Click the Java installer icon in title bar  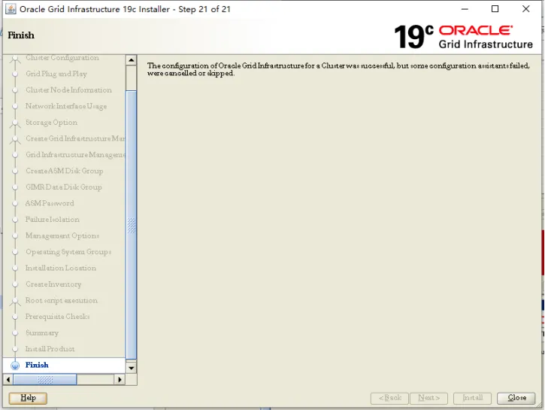click(11, 9)
